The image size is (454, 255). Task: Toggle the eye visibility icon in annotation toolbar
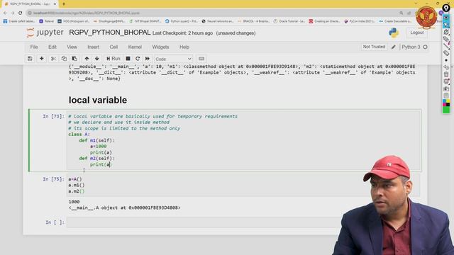pos(446,18)
